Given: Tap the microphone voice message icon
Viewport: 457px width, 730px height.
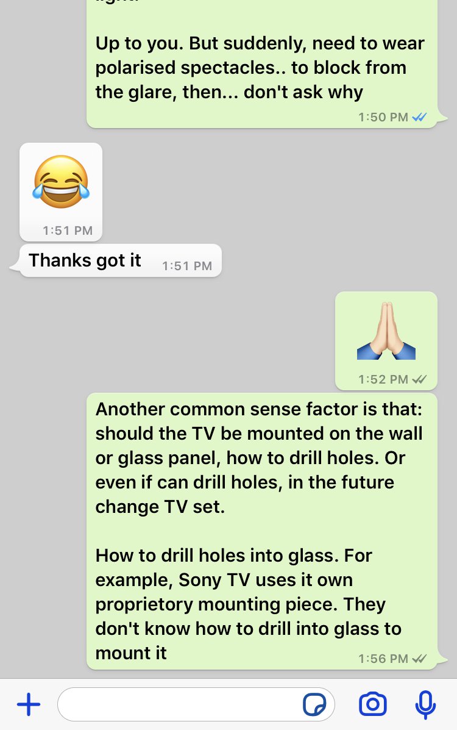Looking at the screenshot, I should (425, 705).
